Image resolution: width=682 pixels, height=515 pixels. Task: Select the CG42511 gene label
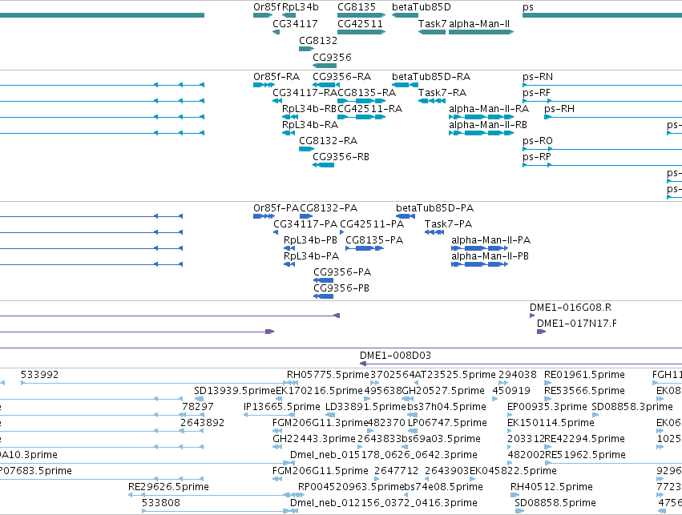[360, 23]
